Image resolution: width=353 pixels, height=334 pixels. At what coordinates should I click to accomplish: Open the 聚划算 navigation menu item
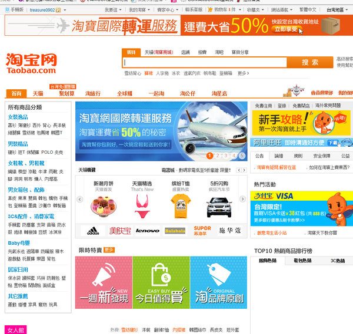coord(66,93)
